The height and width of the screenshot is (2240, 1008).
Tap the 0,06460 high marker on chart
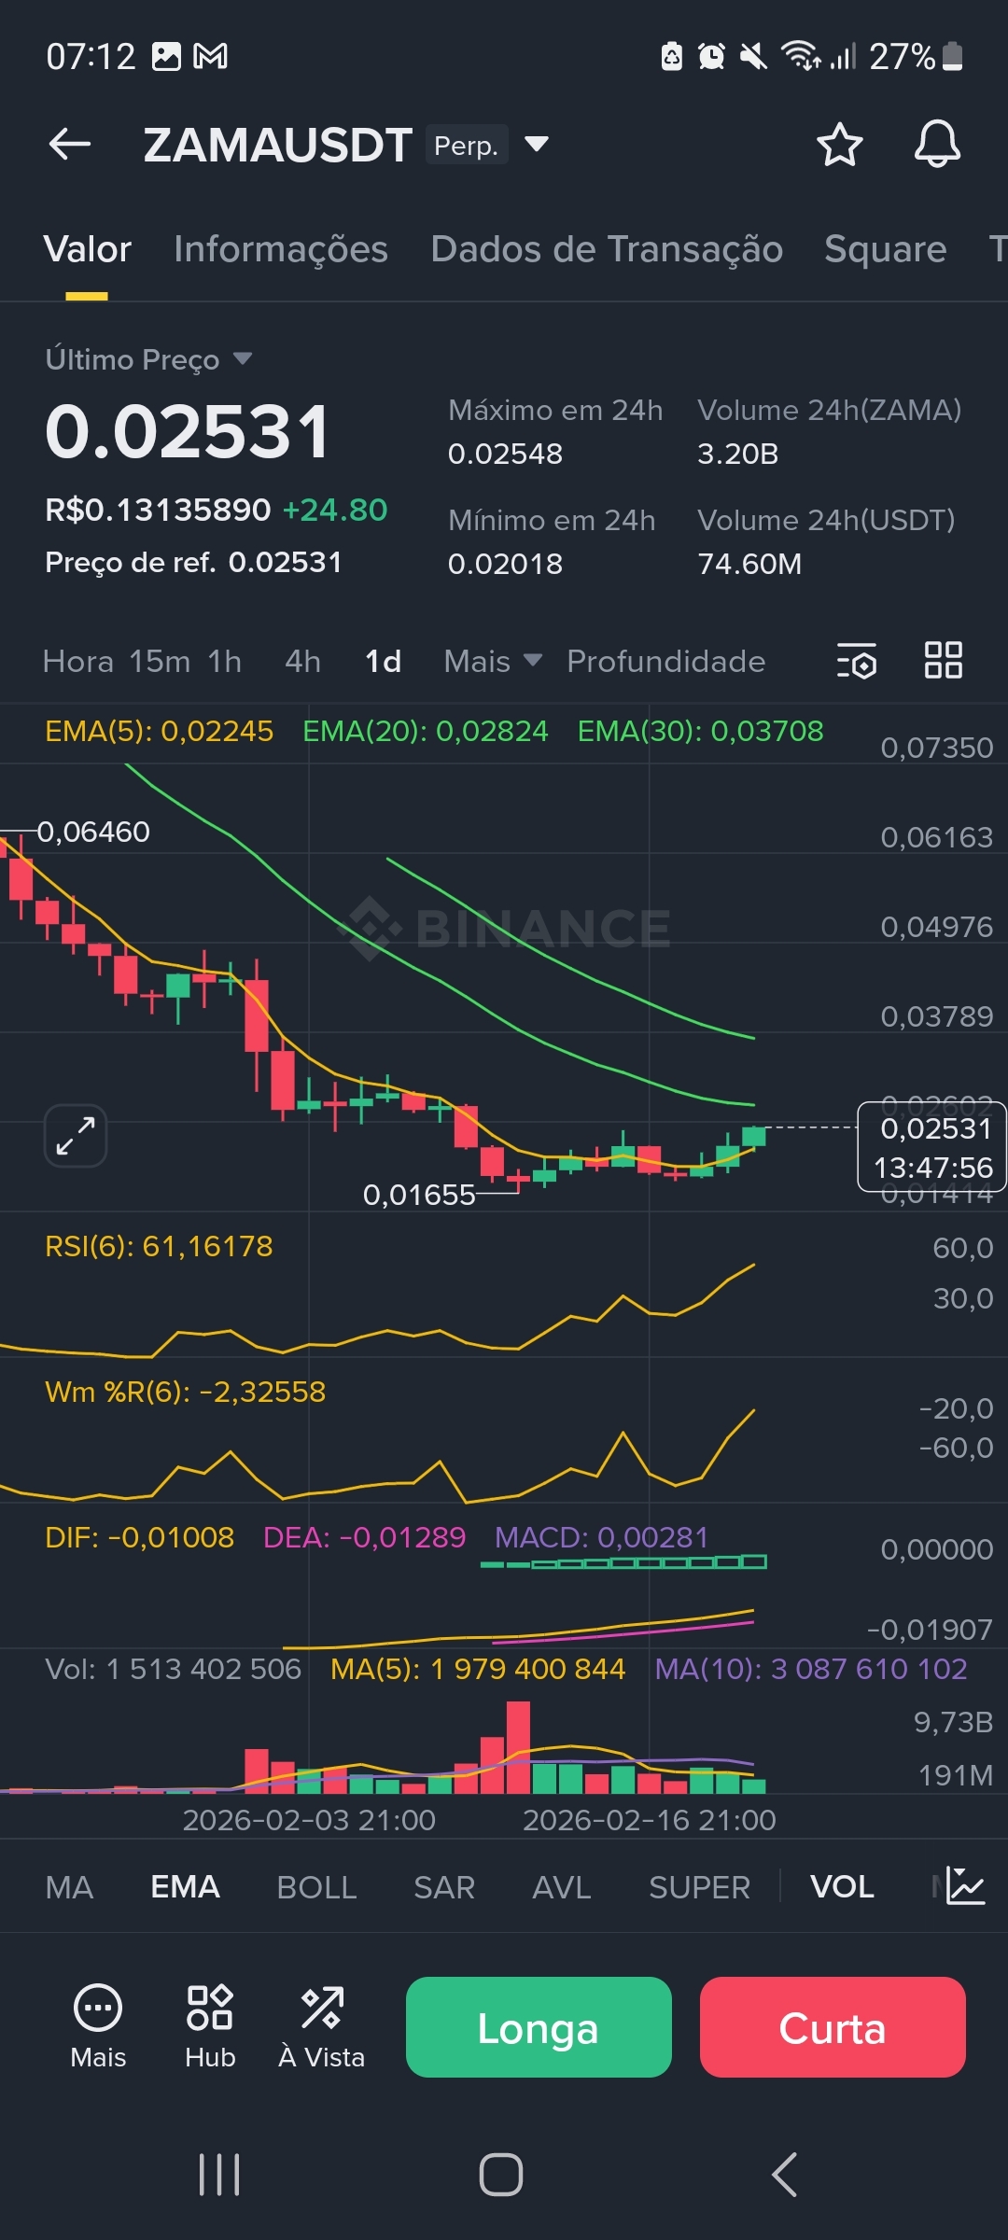pyautogui.click(x=93, y=832)
